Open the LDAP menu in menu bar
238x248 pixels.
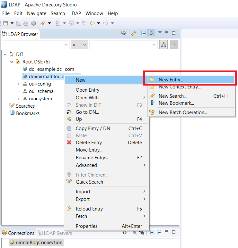point(75,13)
